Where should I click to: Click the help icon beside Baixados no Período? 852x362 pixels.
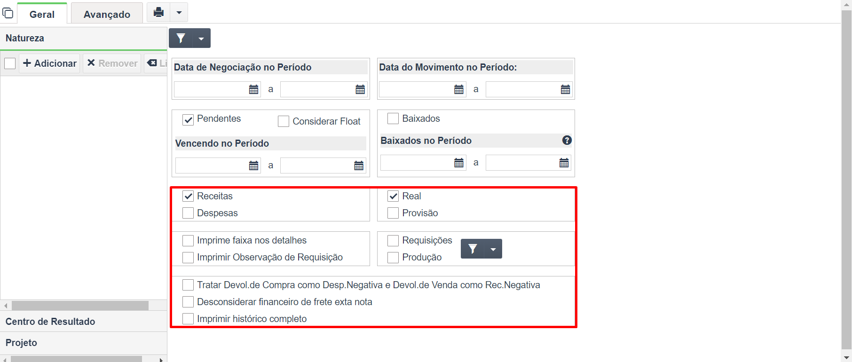(x=567, y=140)
